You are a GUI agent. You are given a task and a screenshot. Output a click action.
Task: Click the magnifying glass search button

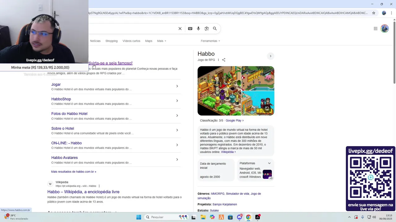click(215, 29)
